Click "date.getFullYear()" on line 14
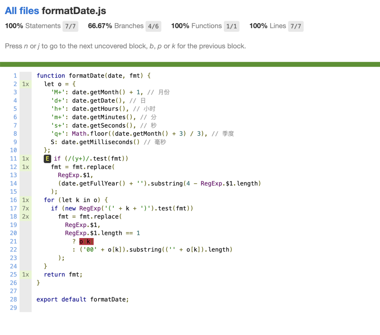380x335 pixels. click(93, 184)
